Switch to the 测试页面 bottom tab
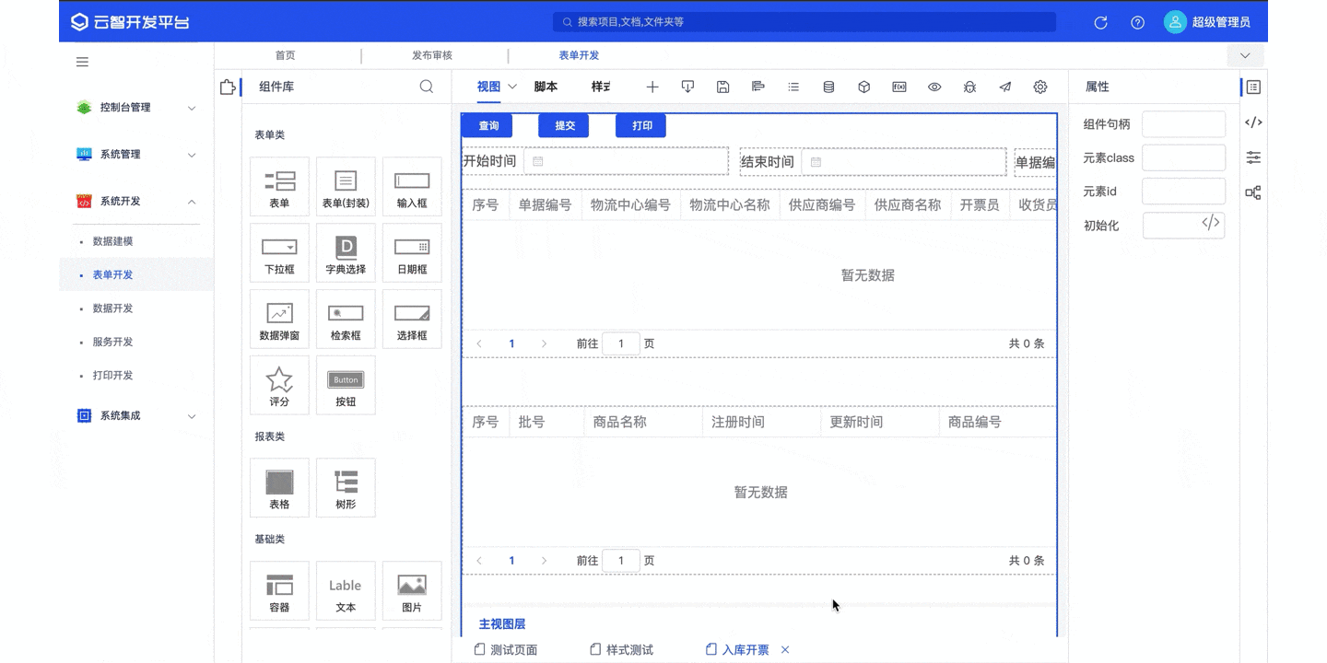Image resolution: width=1327 pixels, height=663 pixels. (506, 650)
